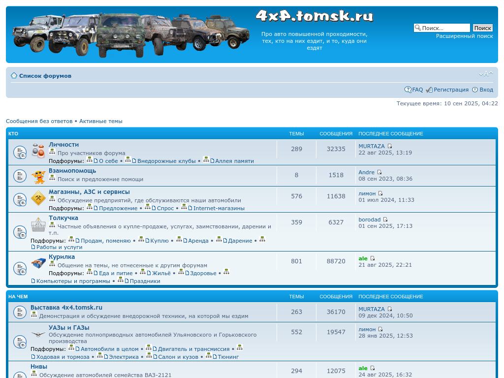This screenshot has width=504, height=378.
Task: Focus the search input field
Action: pos(445,28)
